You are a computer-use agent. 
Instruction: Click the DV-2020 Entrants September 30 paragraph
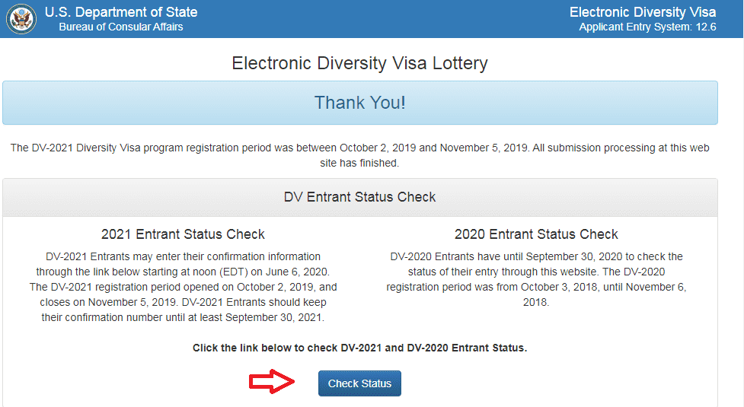pyautogui.click(x=536, y=279)
